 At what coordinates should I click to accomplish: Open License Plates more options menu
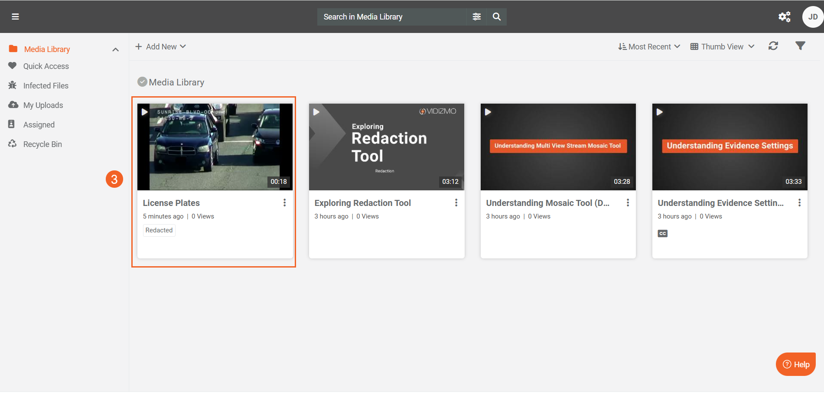284,202
